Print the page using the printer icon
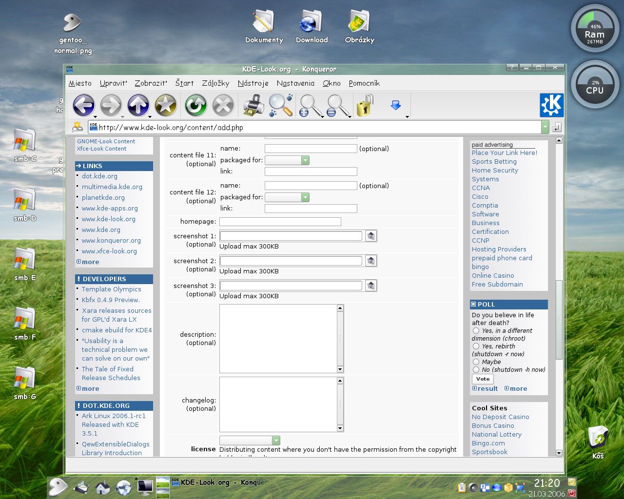The height and width of the screenshot is (499, 624). click(253, 105)
